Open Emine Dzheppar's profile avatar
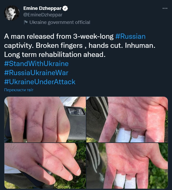This screenshot has width=172, height=190. coord(12,13)
